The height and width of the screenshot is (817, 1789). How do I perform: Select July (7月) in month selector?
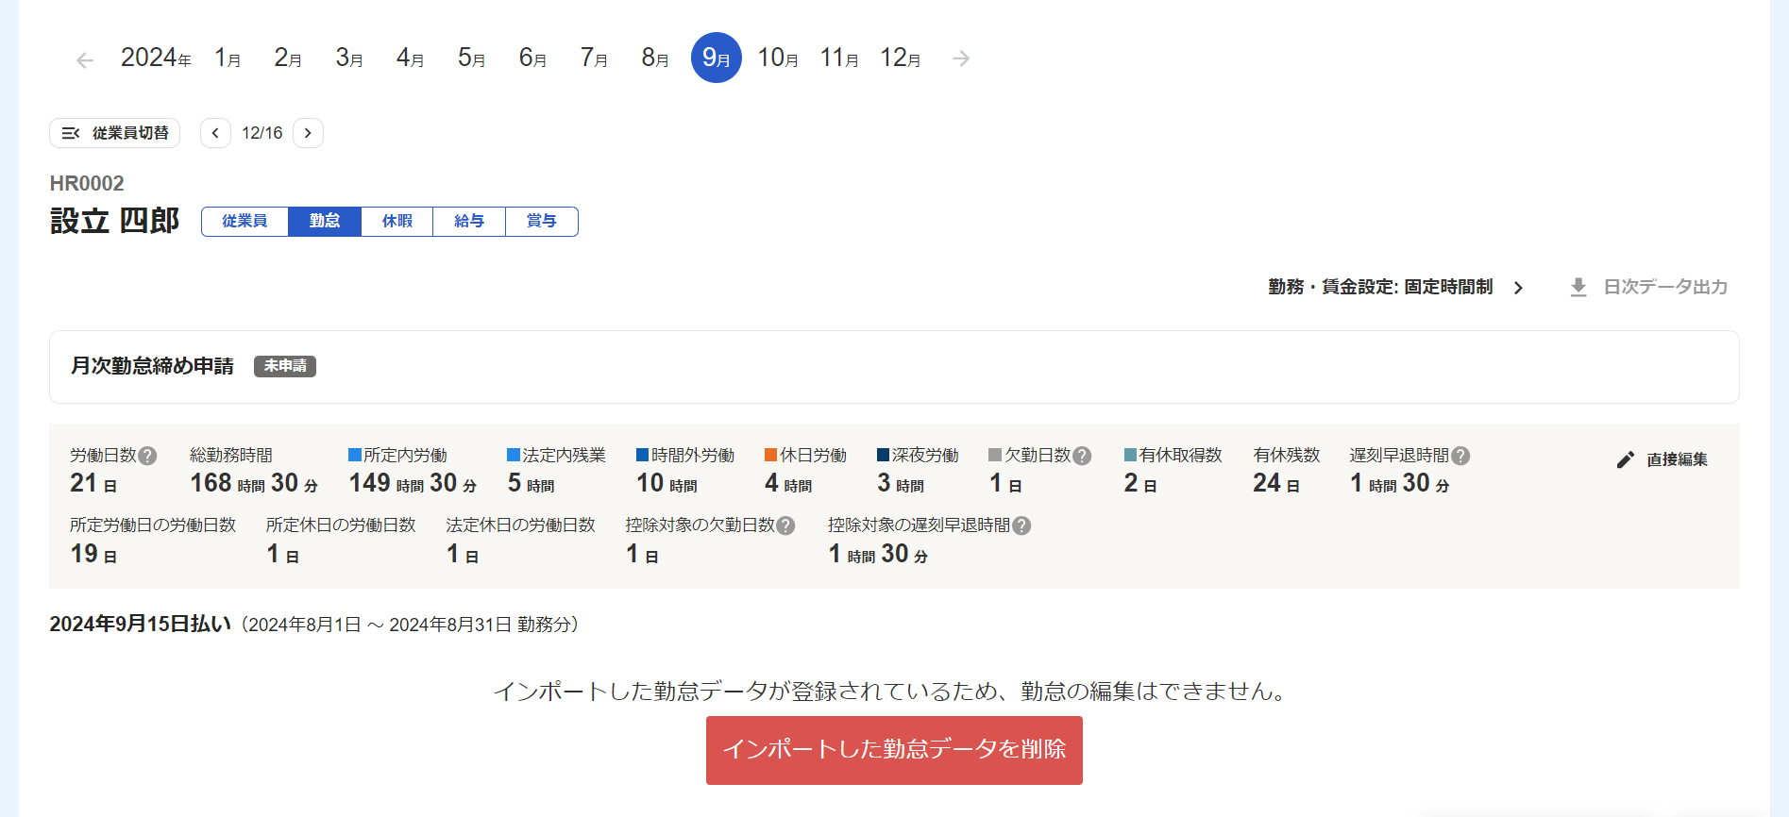pos(594,58)
